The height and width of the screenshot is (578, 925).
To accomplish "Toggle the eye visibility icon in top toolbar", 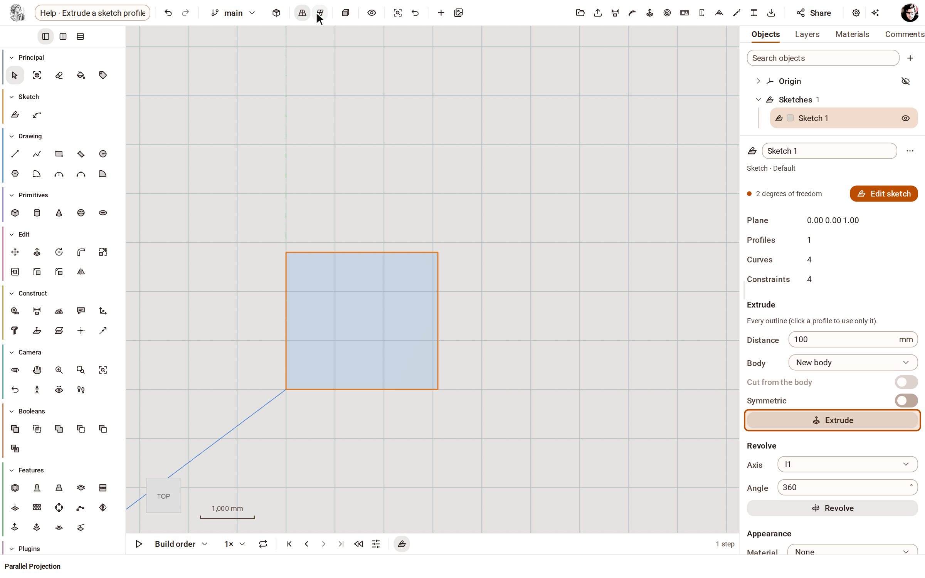I will tap(371, 13).
